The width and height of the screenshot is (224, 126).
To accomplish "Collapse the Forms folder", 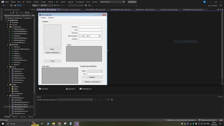I will pos(8,67).
